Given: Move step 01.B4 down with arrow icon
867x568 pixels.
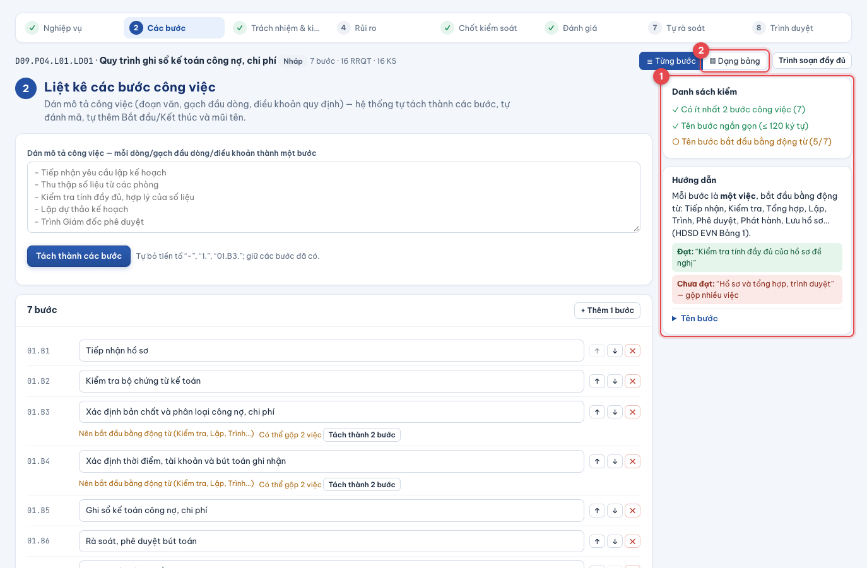Looking at the screenshot, I should point(615,461).
